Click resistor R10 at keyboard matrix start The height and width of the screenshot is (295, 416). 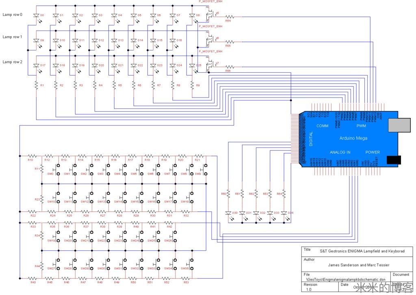point(32,156)
